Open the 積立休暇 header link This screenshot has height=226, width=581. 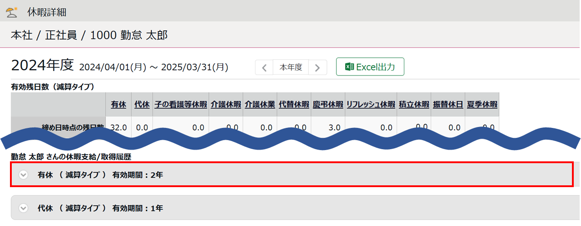point(414,104)
